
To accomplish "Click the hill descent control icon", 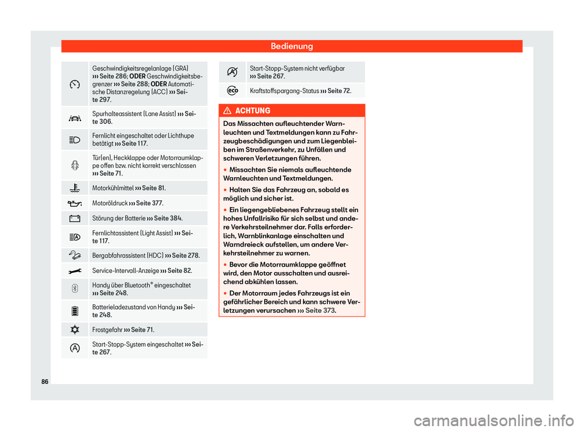I will coord(75,256).
